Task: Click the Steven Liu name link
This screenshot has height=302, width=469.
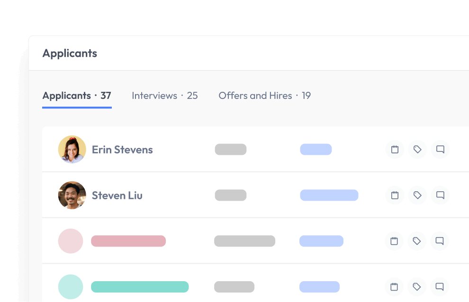Action: click(117, 195)
